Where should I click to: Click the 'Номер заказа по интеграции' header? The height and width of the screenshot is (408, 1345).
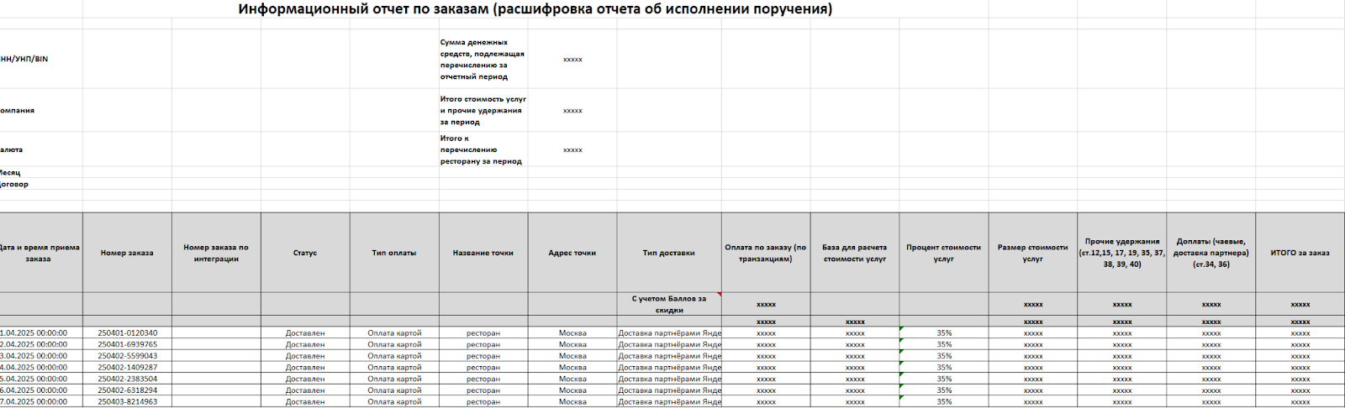point(216,253)
